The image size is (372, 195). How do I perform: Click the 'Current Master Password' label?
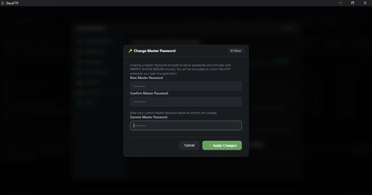point(149,117)
